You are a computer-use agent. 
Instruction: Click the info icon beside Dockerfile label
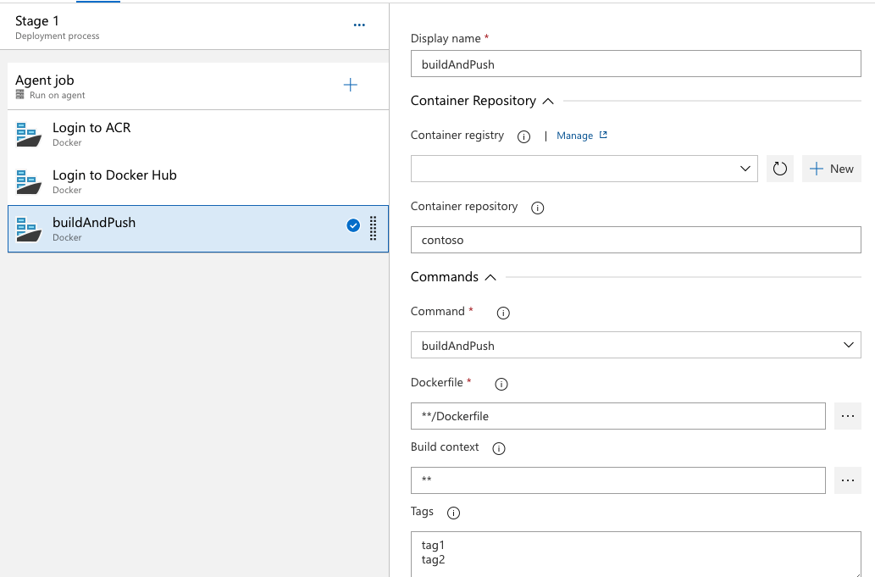pos(501,384)
